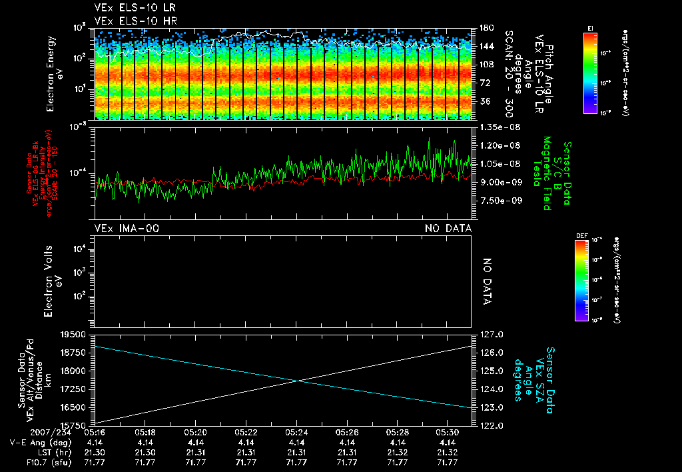Click the 'El' label above top color bar
The image size is (682, 472).
click(x=590, y=29)
